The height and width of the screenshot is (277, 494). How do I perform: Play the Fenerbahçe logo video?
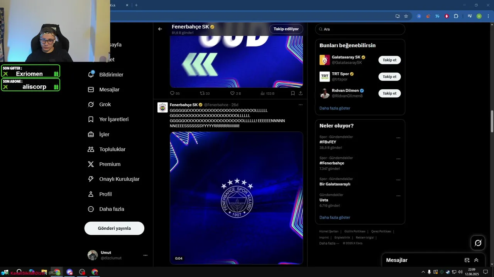click(236, 198)
